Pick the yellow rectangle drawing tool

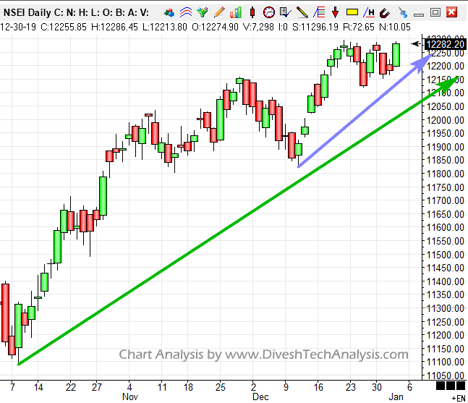coord(352,12)
